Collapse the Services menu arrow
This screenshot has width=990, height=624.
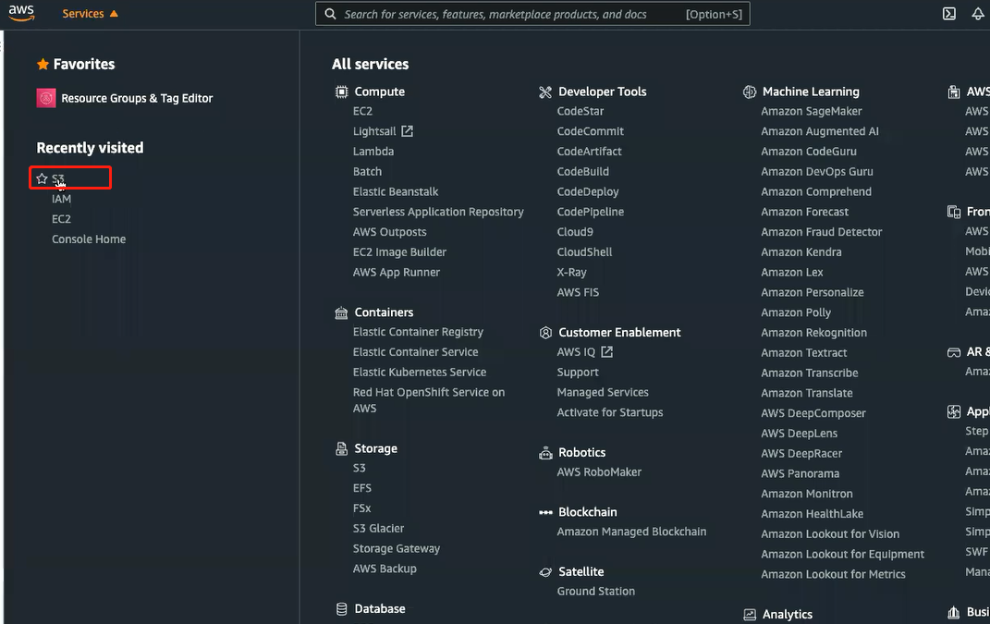pos(114,13)
